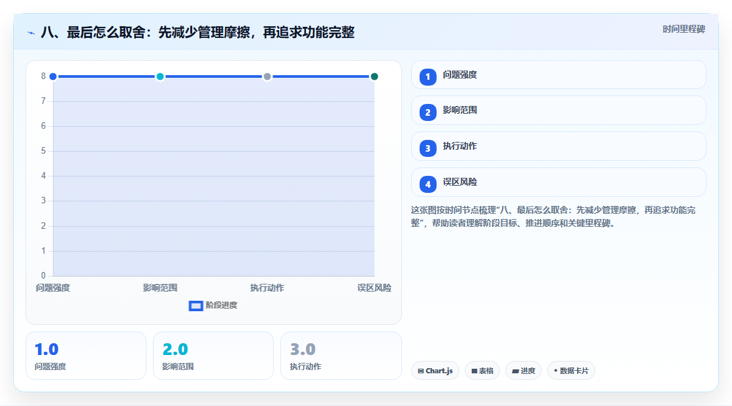The image size is (732, 406).
Task: Select the blue data point at 问题强度
Action: (x=53, y=76)
